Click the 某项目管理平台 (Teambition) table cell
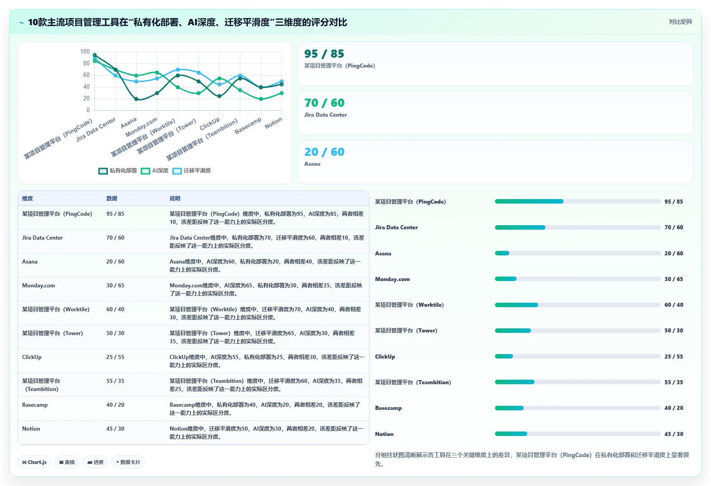 41,385
